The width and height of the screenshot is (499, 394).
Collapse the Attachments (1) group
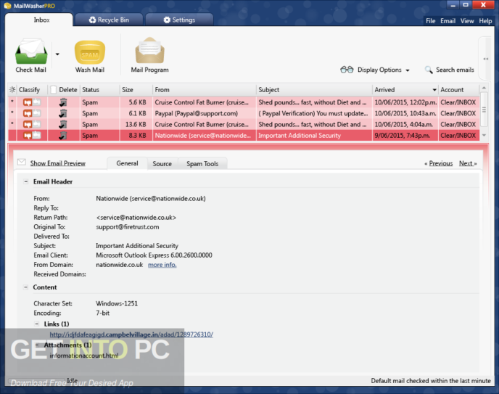pos(37,345)
